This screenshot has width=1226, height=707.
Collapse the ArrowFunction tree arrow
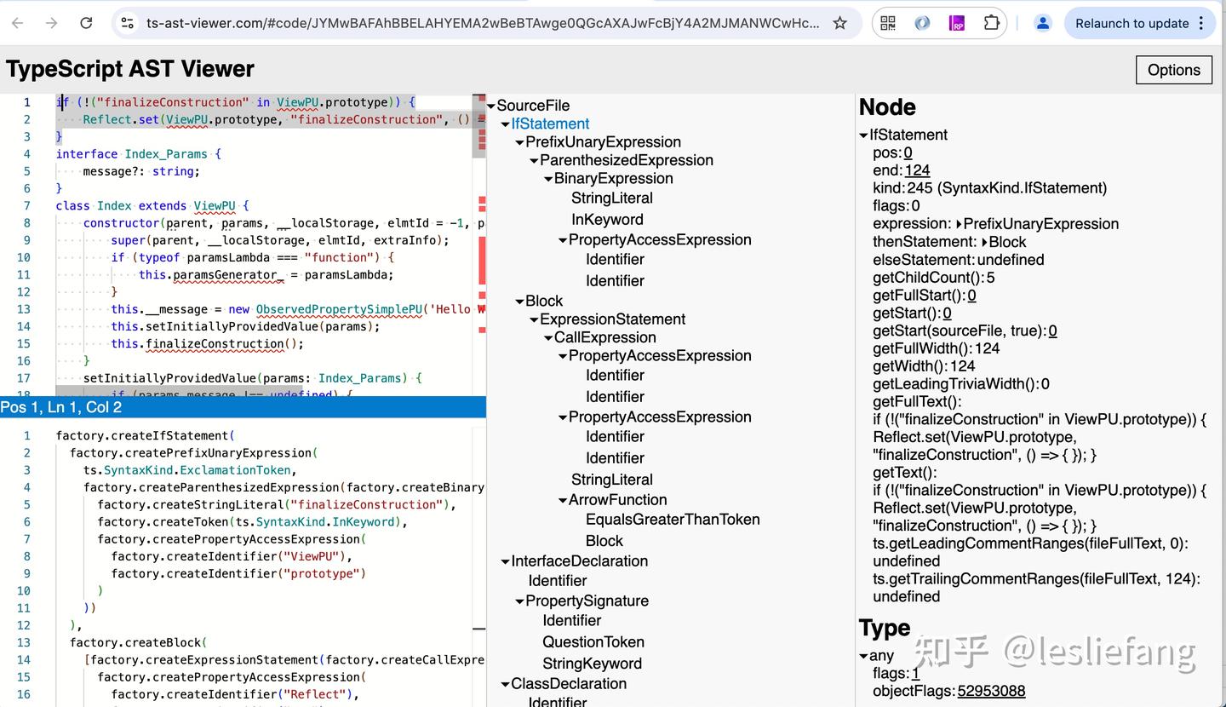[x=563, y=501]
